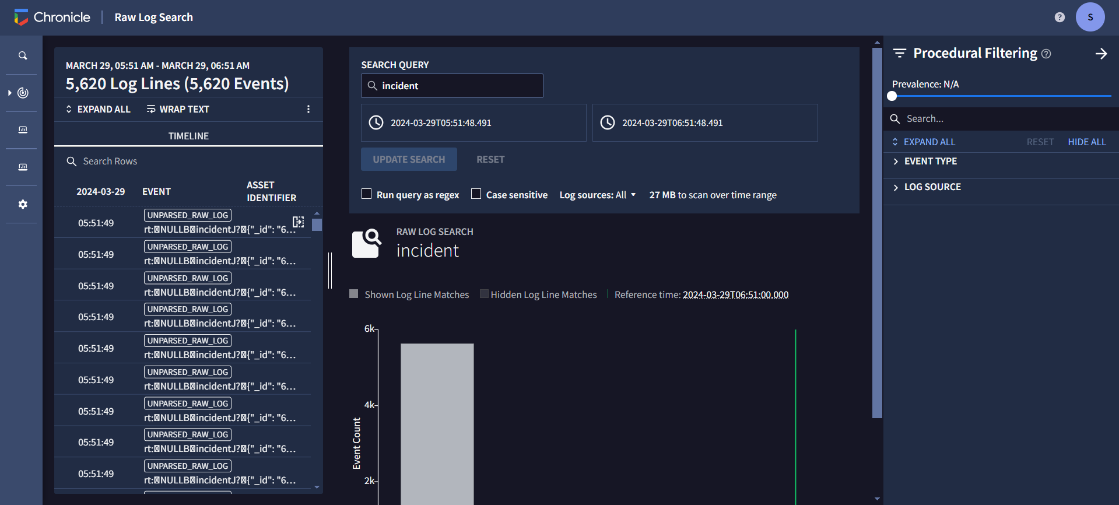Focus the filter Search field
Image resolution: width=1119 pixels, height=505 pixels.
tap(1001, 118)
